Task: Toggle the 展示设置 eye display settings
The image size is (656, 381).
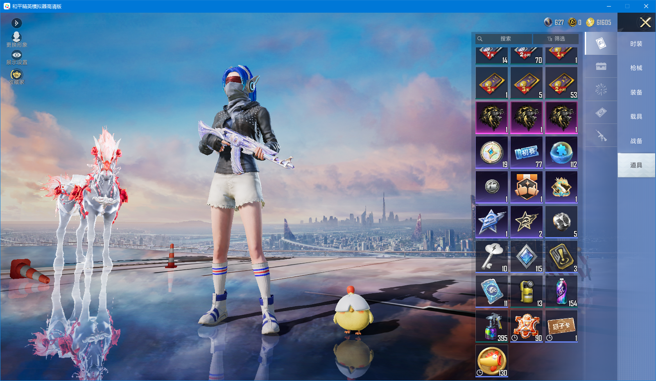Action: tap(17, 58)
